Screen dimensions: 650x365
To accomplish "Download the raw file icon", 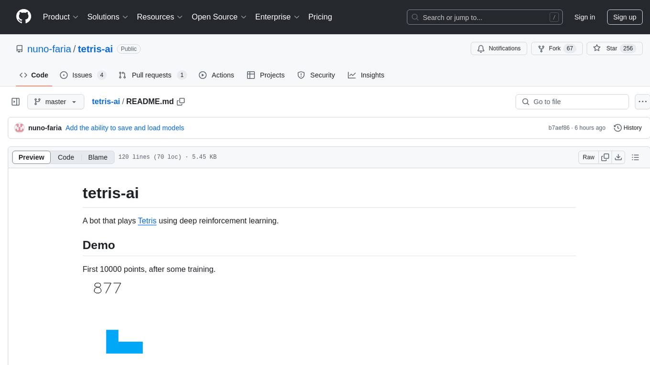I will [x=618, y=157].
